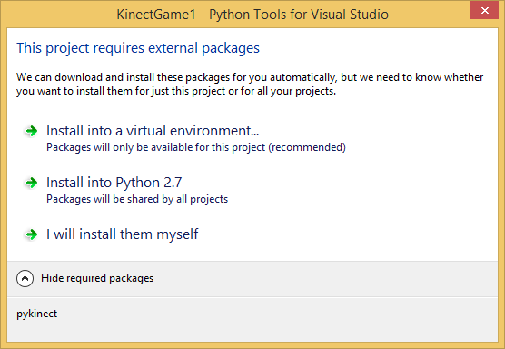Click green arrow beside I will install them myself
The image size is (505, 349).
31,234
